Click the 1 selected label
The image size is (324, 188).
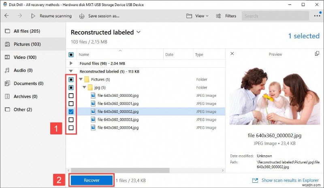click(304, 36)
